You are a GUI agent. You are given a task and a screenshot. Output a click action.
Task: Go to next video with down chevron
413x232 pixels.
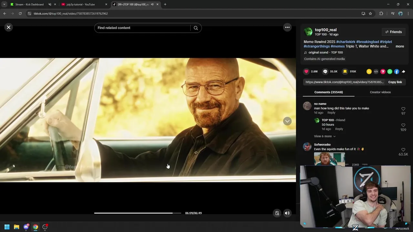pyautogui.click(x=287, y=121)
